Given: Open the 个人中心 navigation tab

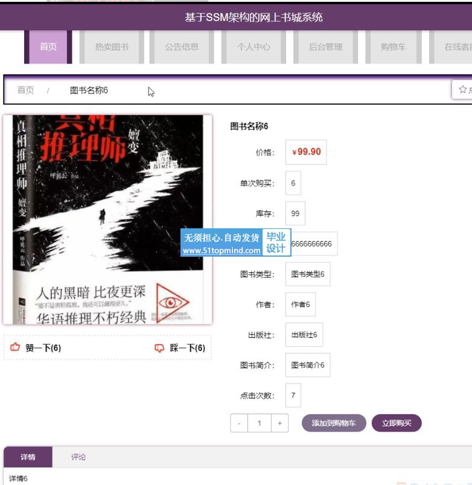Looking at the screenshot, I should pyautogui.click(x=254, y=47).
